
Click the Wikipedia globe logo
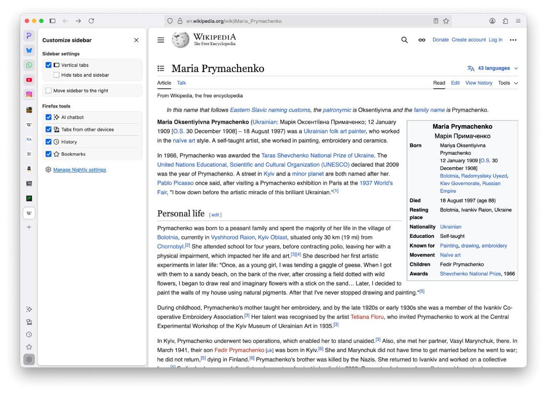[x=180, y=40]
